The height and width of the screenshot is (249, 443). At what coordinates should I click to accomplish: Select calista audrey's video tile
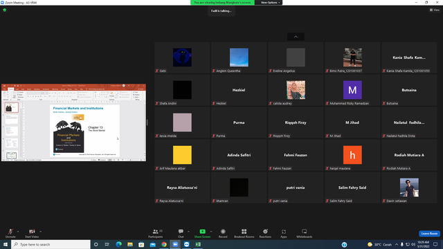pyautogui.click(x=296, y=90)
